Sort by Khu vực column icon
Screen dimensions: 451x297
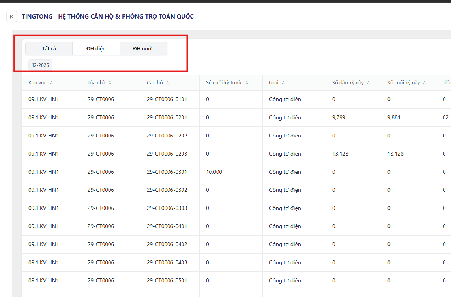click(51, 83)
